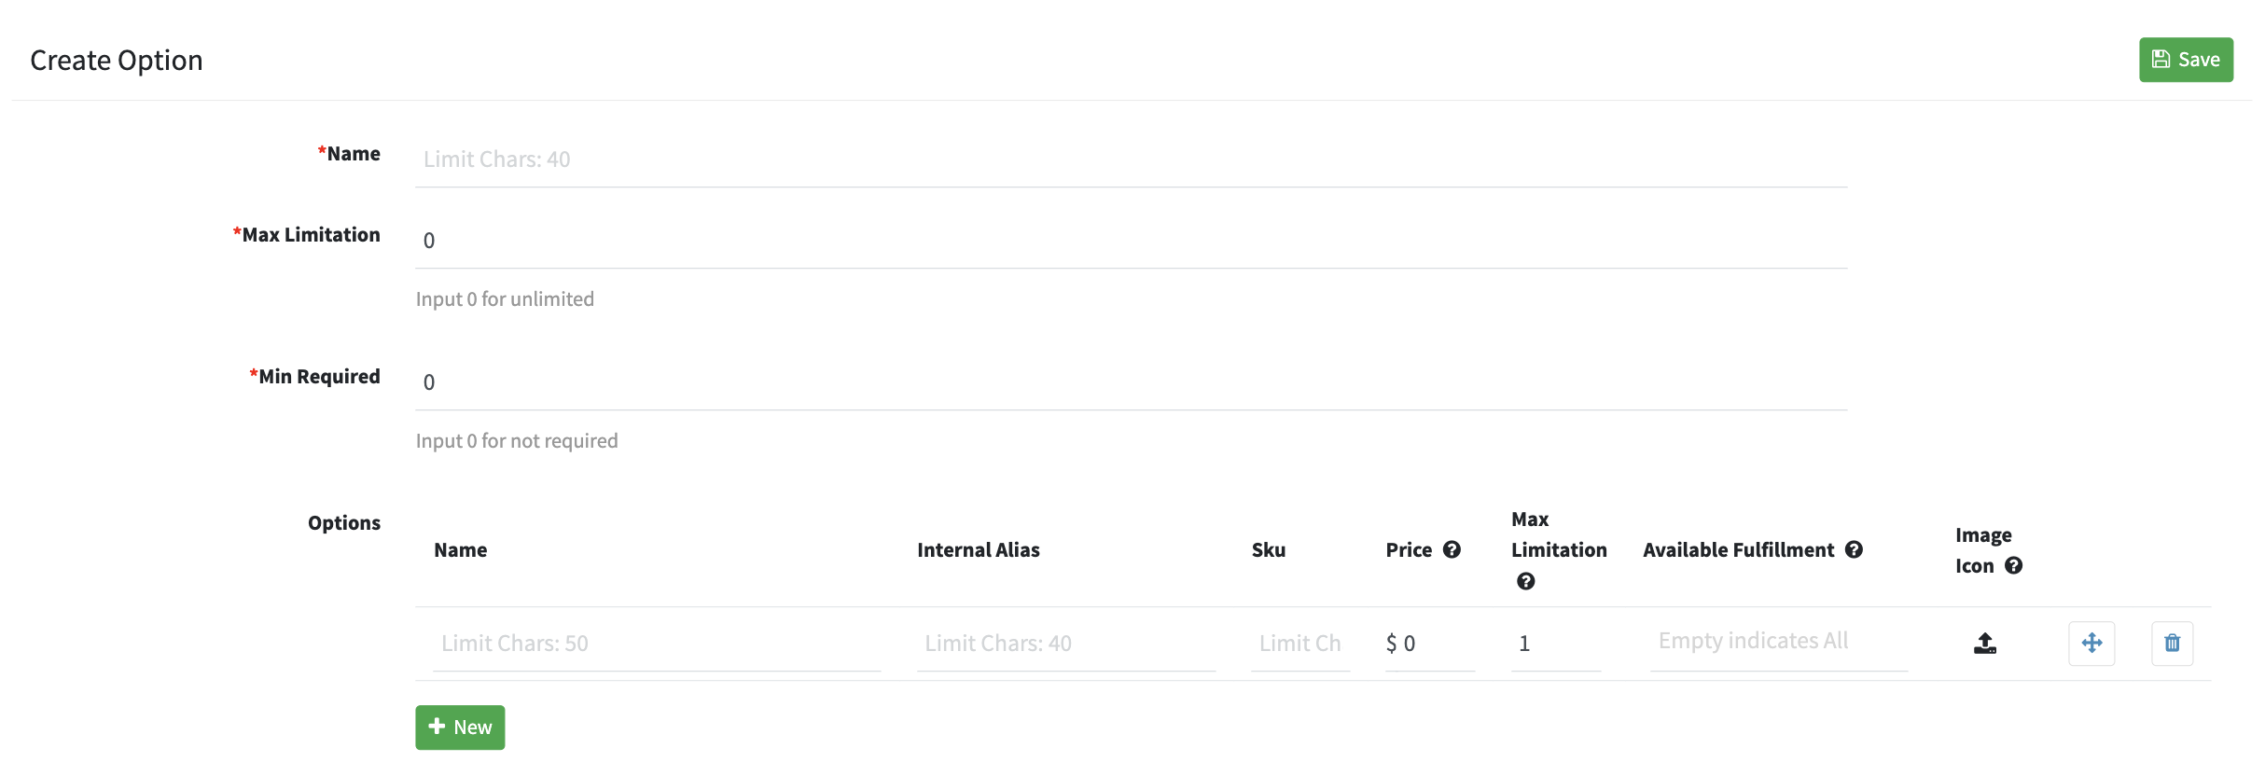Click the Options section label
The height and width of the screenshot is (776, 2265).
tap(344, 523)
